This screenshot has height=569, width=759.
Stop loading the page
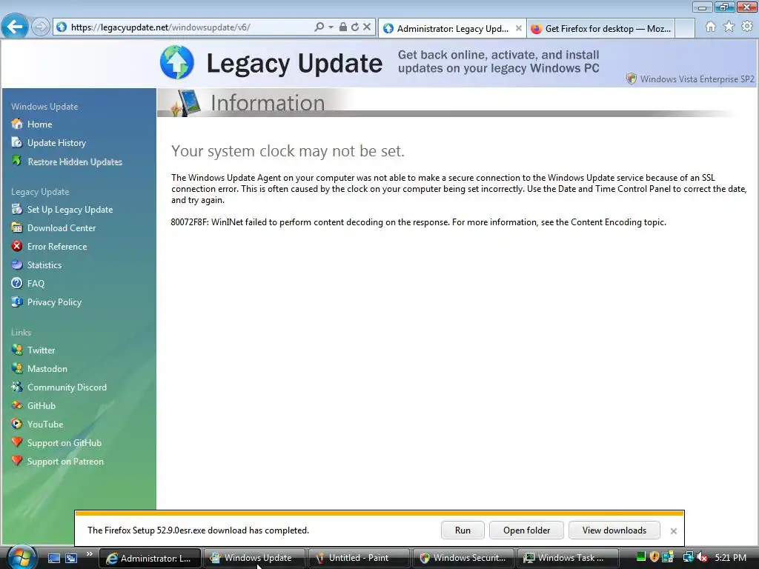click(367, 27)
